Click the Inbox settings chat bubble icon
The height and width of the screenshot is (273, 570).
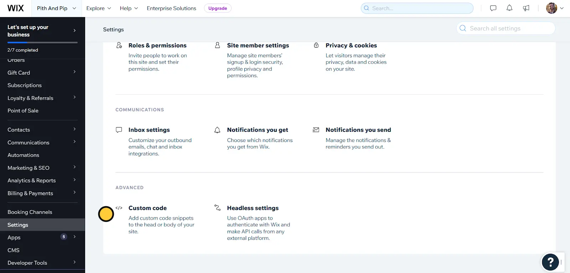[119, 130]
